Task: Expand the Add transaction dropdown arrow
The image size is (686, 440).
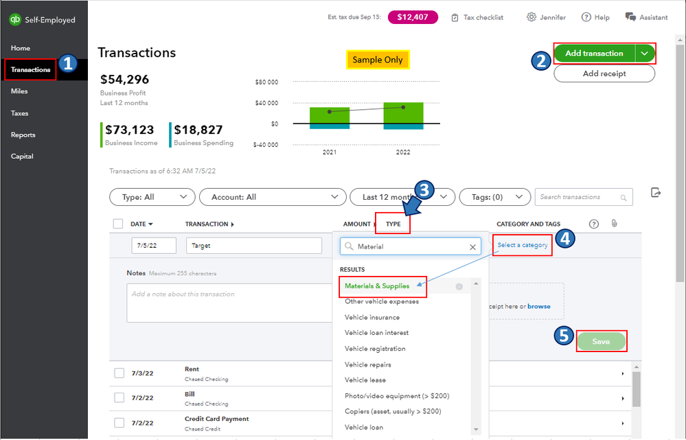Action: pyautogui.click(x=644, y=54)
